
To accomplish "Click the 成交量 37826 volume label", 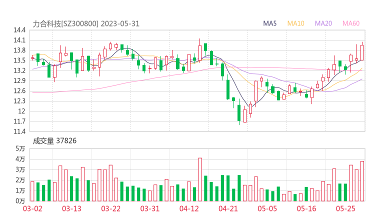I will [54, 141].
